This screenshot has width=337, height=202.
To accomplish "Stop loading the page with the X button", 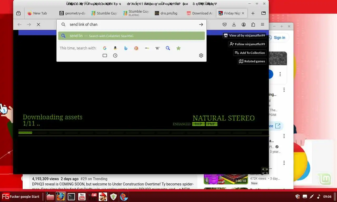I will pos(38,24).
